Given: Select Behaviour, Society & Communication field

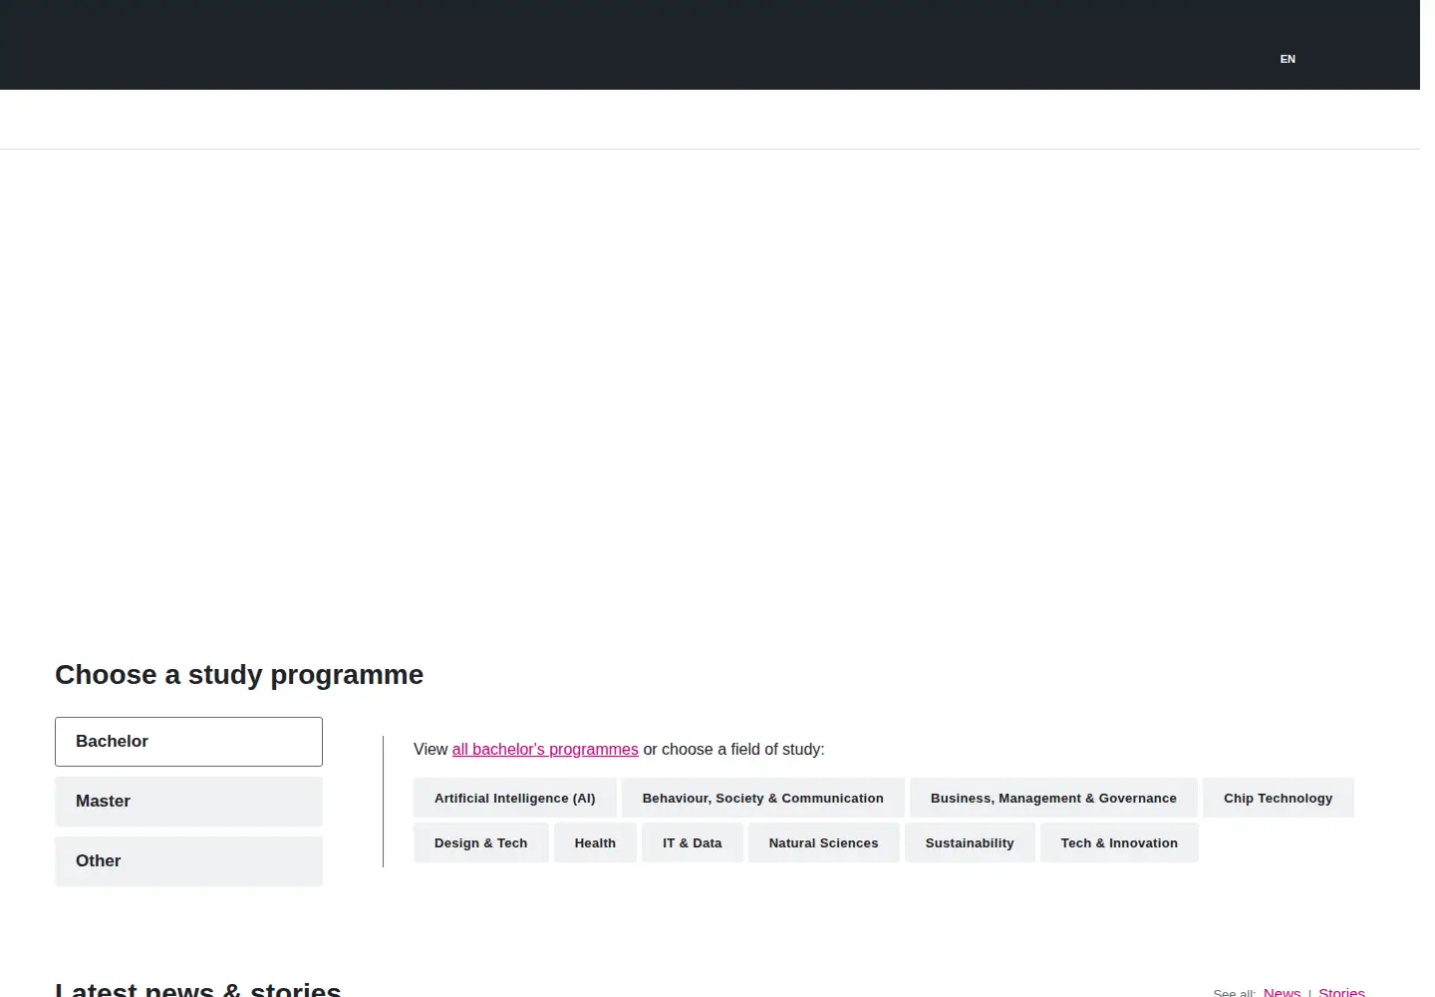Looking at the screenshot, I should tap(763, 799).
